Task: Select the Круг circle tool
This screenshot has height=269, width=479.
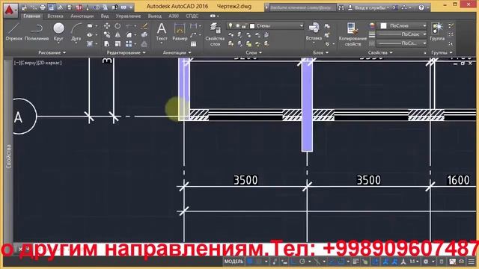Action: point(58,32)
